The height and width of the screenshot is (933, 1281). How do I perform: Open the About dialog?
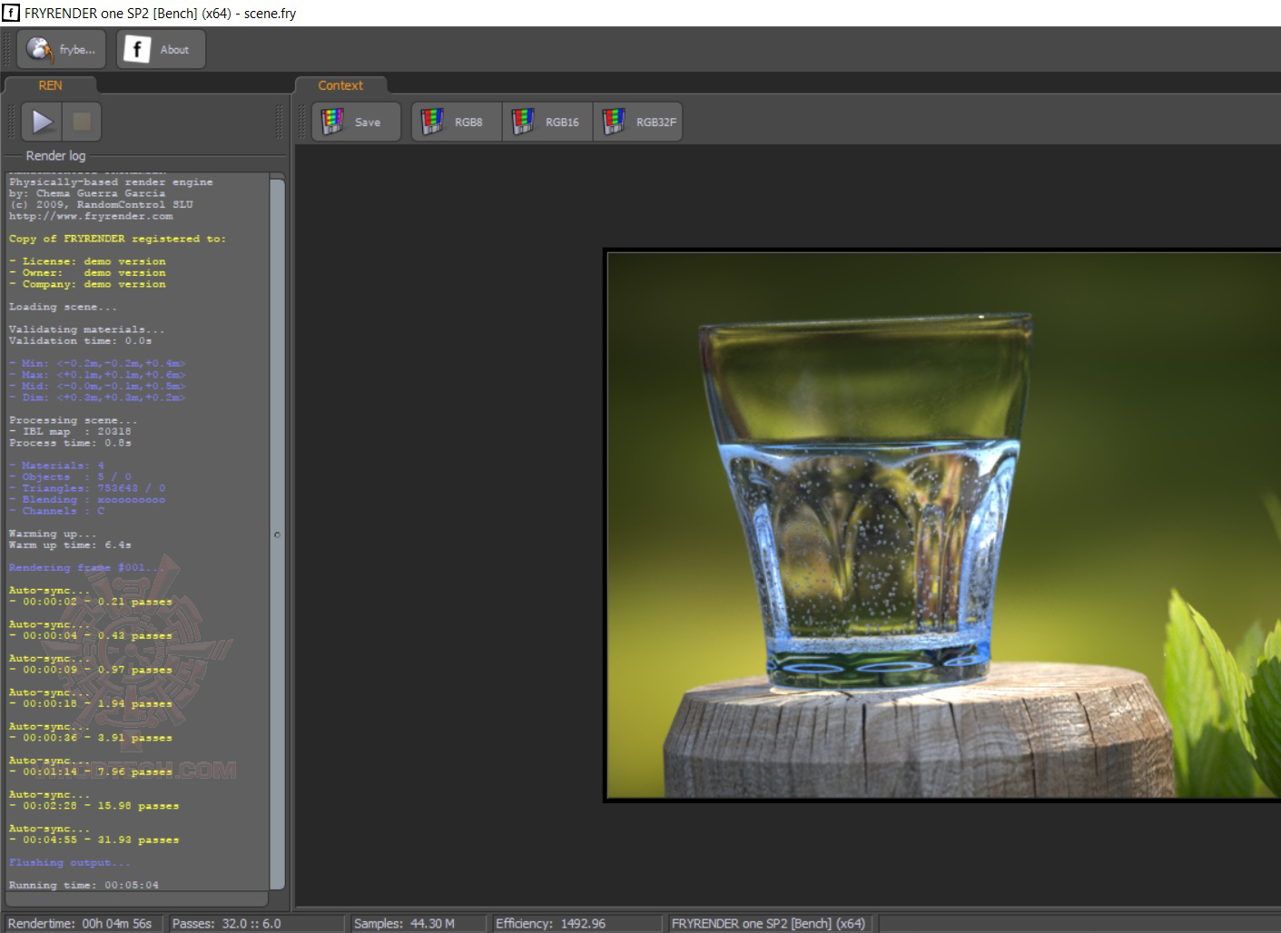click(x=161, y=49)
